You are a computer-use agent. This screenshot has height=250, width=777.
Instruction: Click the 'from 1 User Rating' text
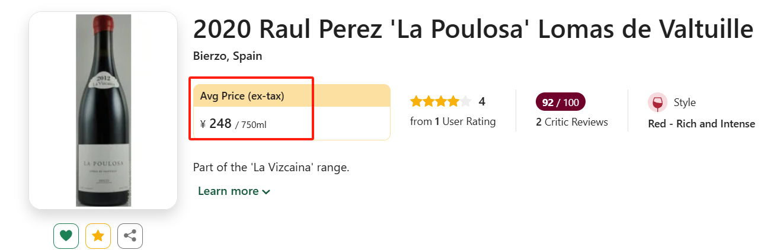(453, 121)
